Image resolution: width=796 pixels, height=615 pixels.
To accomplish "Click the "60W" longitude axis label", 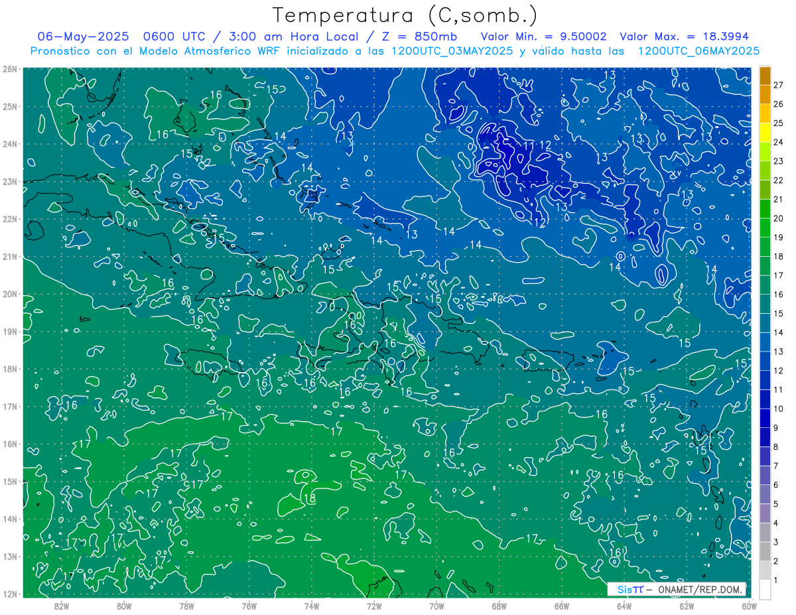I will tap(750, 606).
